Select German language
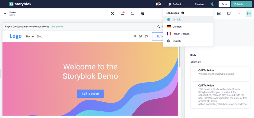 tap(188, 27)
